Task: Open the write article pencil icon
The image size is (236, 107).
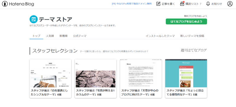Action: point(158,4)
